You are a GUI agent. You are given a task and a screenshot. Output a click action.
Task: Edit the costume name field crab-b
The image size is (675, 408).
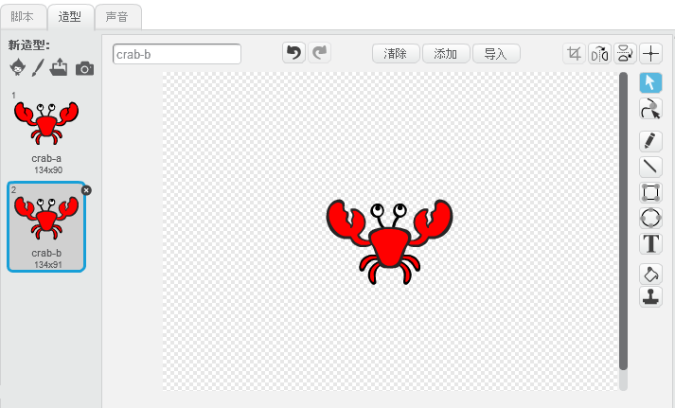coord(176,54)
